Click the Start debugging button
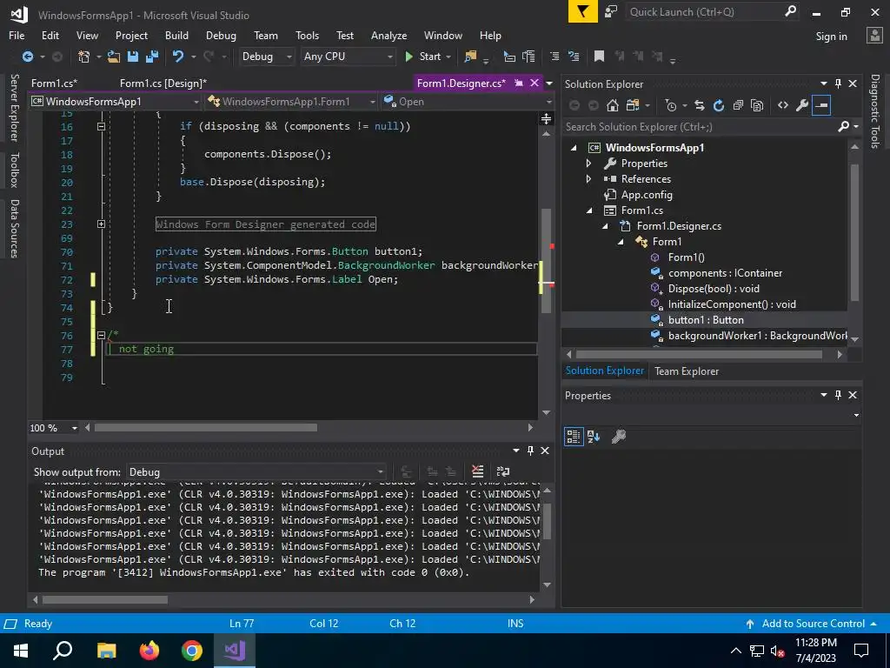The width and height of the screenshot is (890, 668). 429,57
